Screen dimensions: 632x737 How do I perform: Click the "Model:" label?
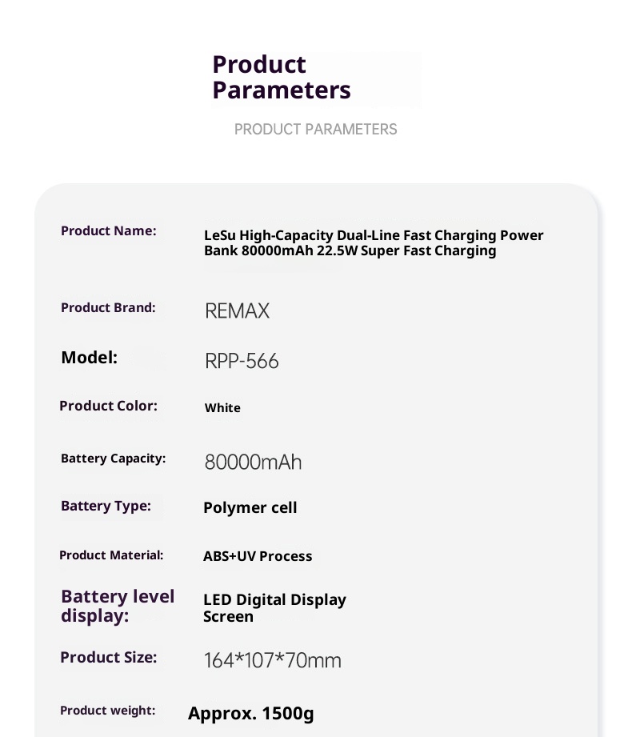click(89, 358)
